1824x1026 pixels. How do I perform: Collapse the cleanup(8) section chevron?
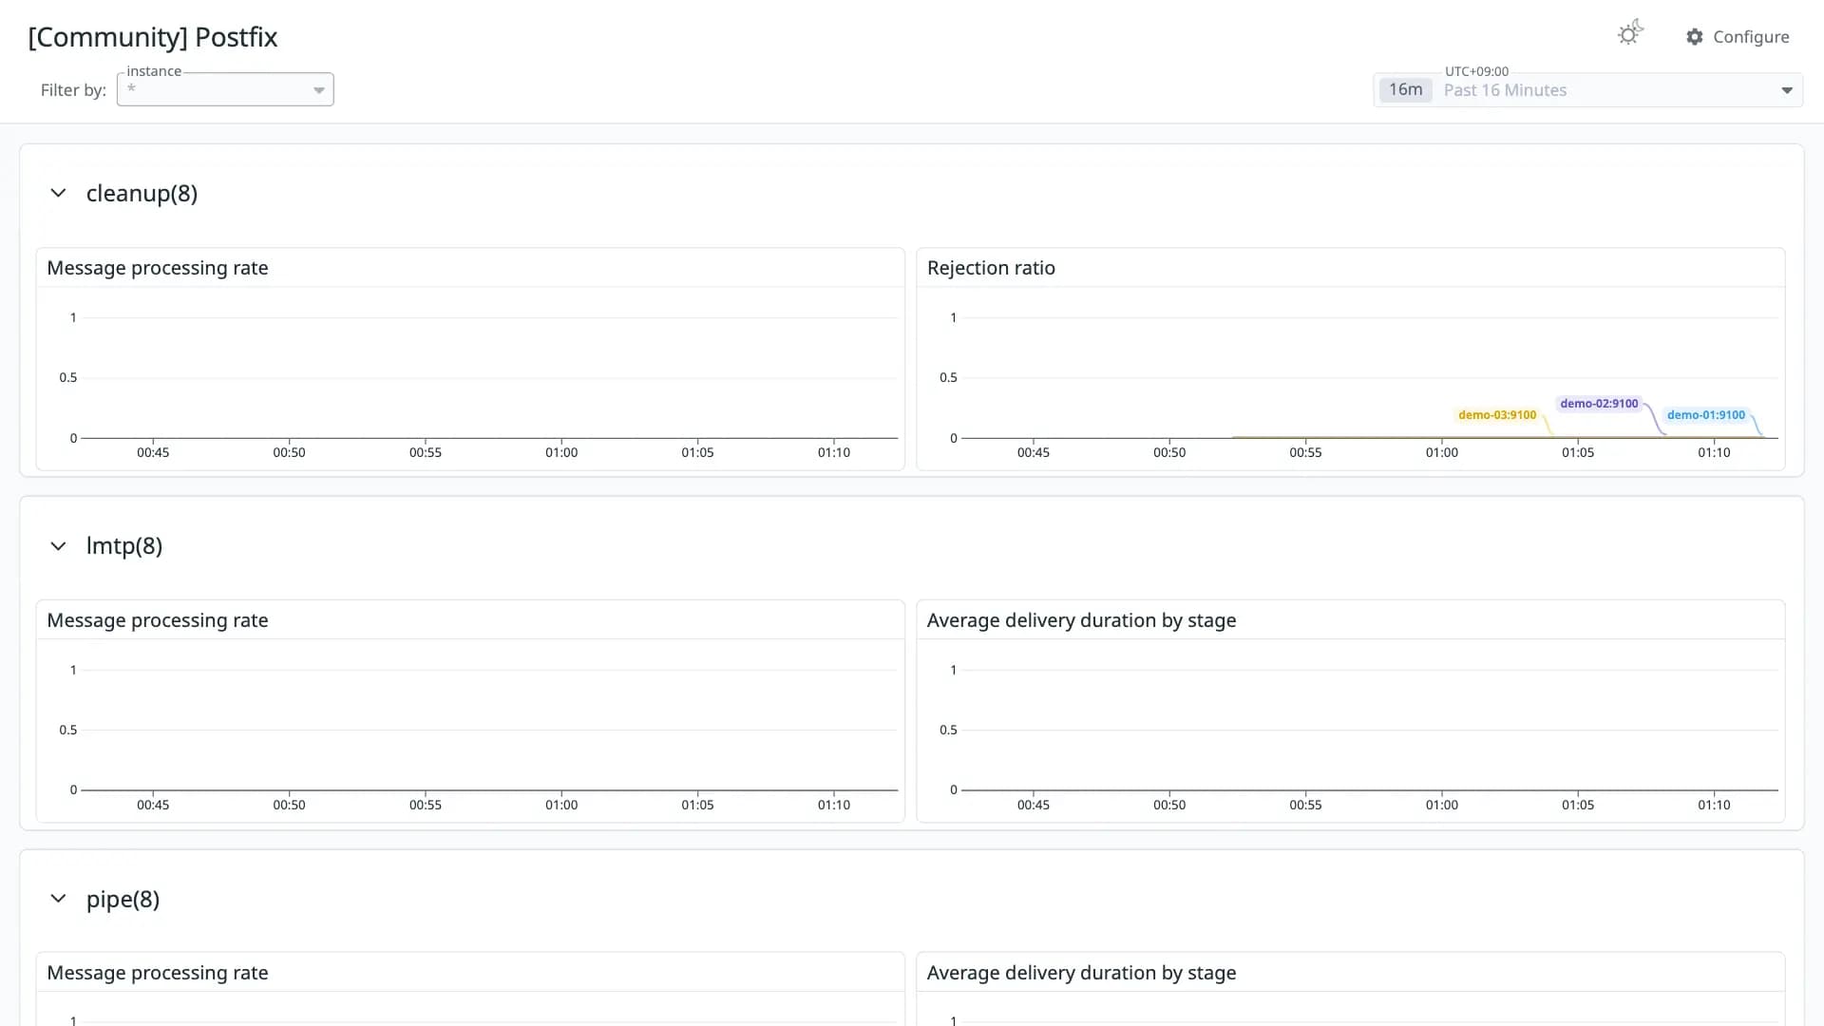58,193
